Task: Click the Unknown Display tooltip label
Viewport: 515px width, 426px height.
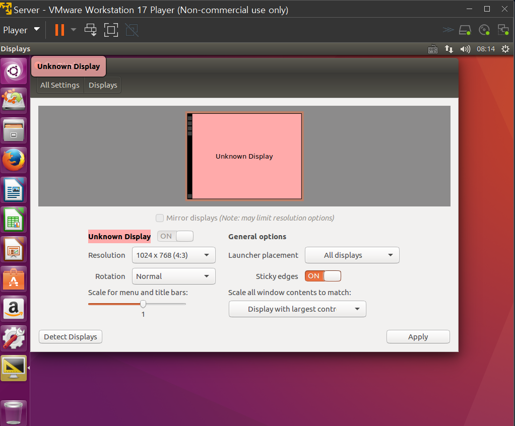Action: point(69,66)
